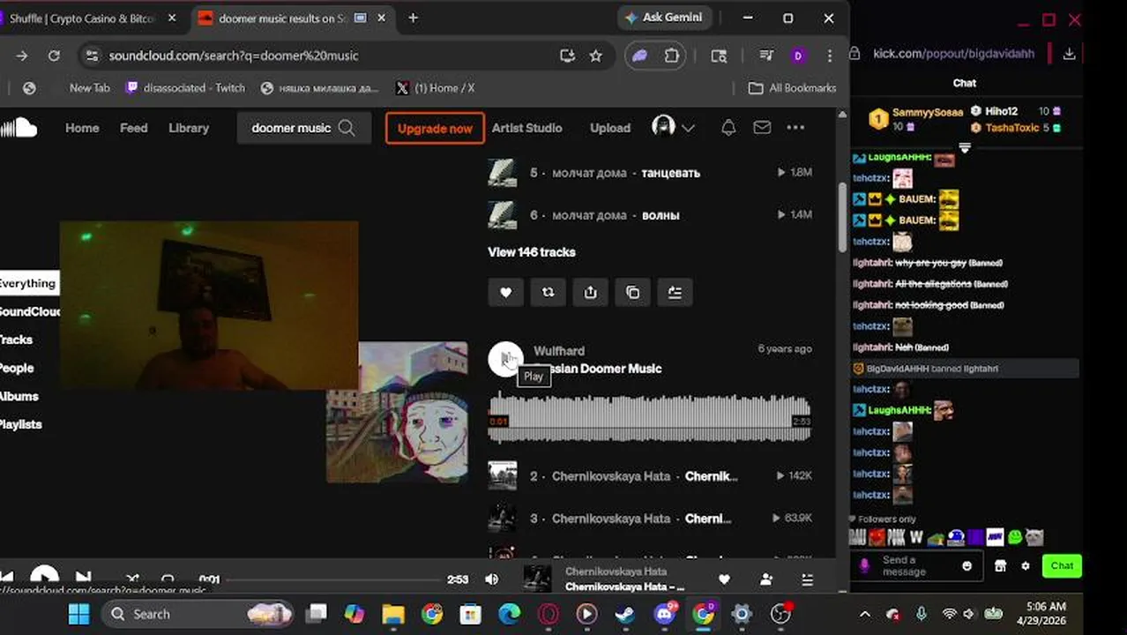This screenshot has height=635, width=1127.
Task: Play track 5 молчат дома танцевать
Action: [650, 173]
